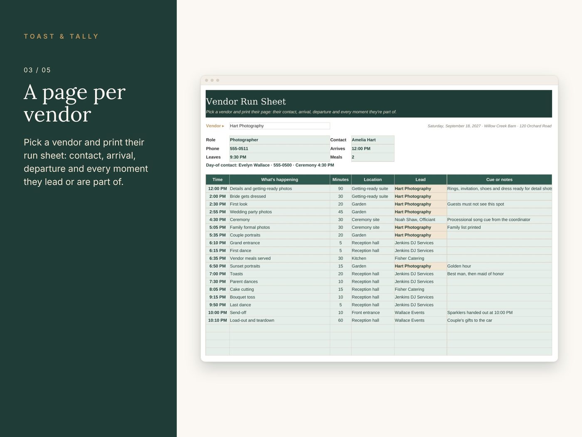Select the Leaves value 9:30 PM
This screenshot has height=437, width=582.
[x=279, y=157]
